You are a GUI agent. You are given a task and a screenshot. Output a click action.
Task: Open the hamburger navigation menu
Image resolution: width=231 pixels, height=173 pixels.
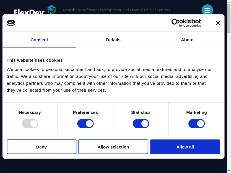click(x=207, y=10)
